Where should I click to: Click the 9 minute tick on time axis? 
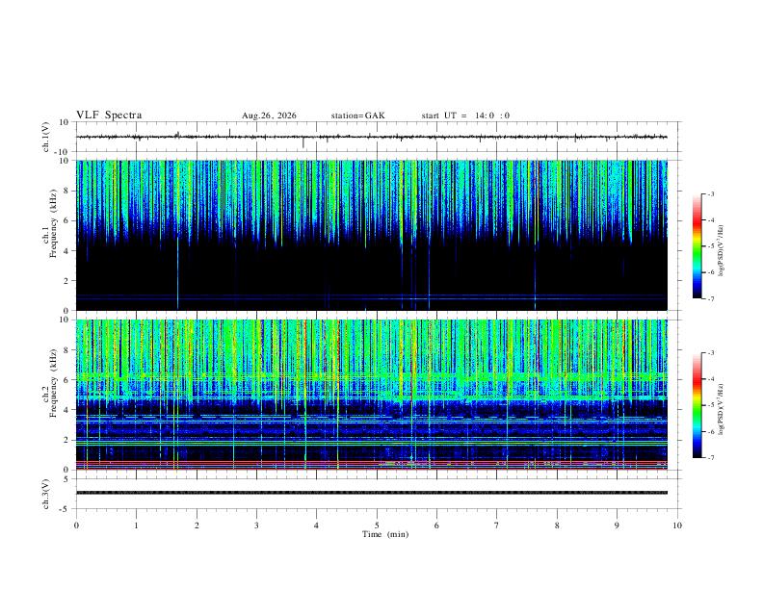point(617,525)
